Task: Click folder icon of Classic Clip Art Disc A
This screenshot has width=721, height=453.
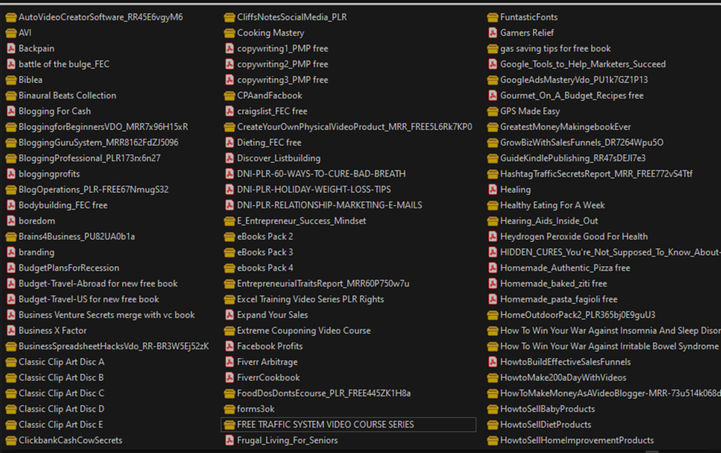Action: (x=11, y=363)
